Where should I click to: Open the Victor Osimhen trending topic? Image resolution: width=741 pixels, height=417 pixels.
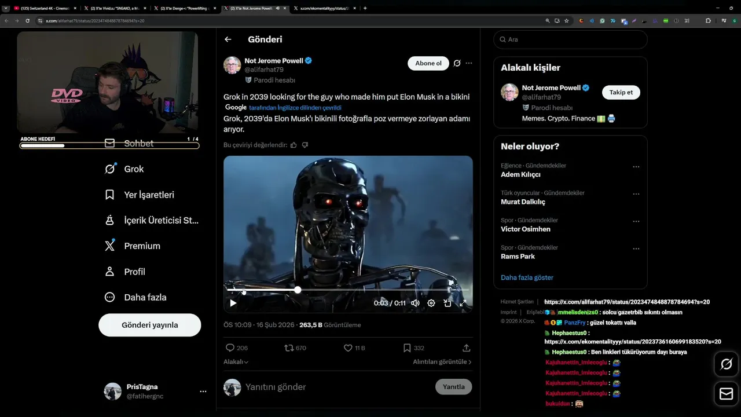click(x=526, y=229)
